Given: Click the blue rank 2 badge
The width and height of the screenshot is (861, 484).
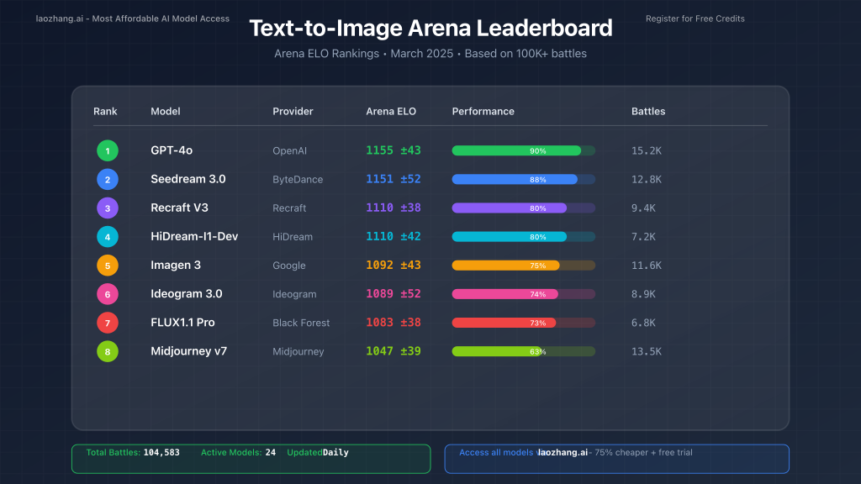Looking at the screenshot, I should click(x=108, y=180).
